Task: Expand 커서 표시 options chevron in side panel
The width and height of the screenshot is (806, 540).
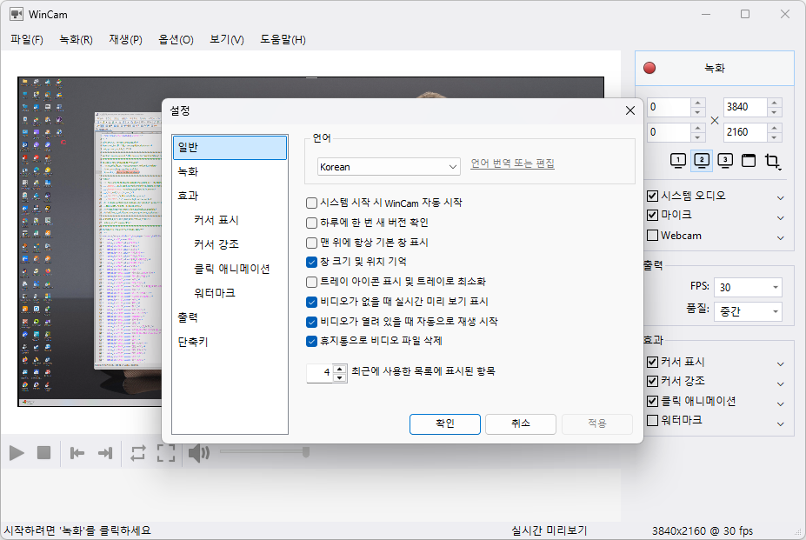Action: [x=780, y=364]
